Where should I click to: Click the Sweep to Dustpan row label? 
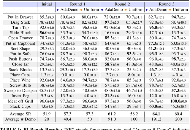pos(20,90)
